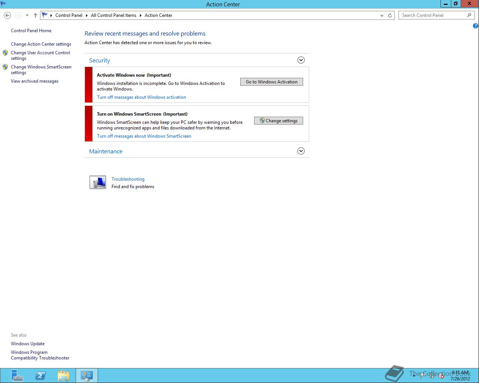Select Action Center in the breadcrumb
This screenshot has width=479, height=383.
point(159,15)
